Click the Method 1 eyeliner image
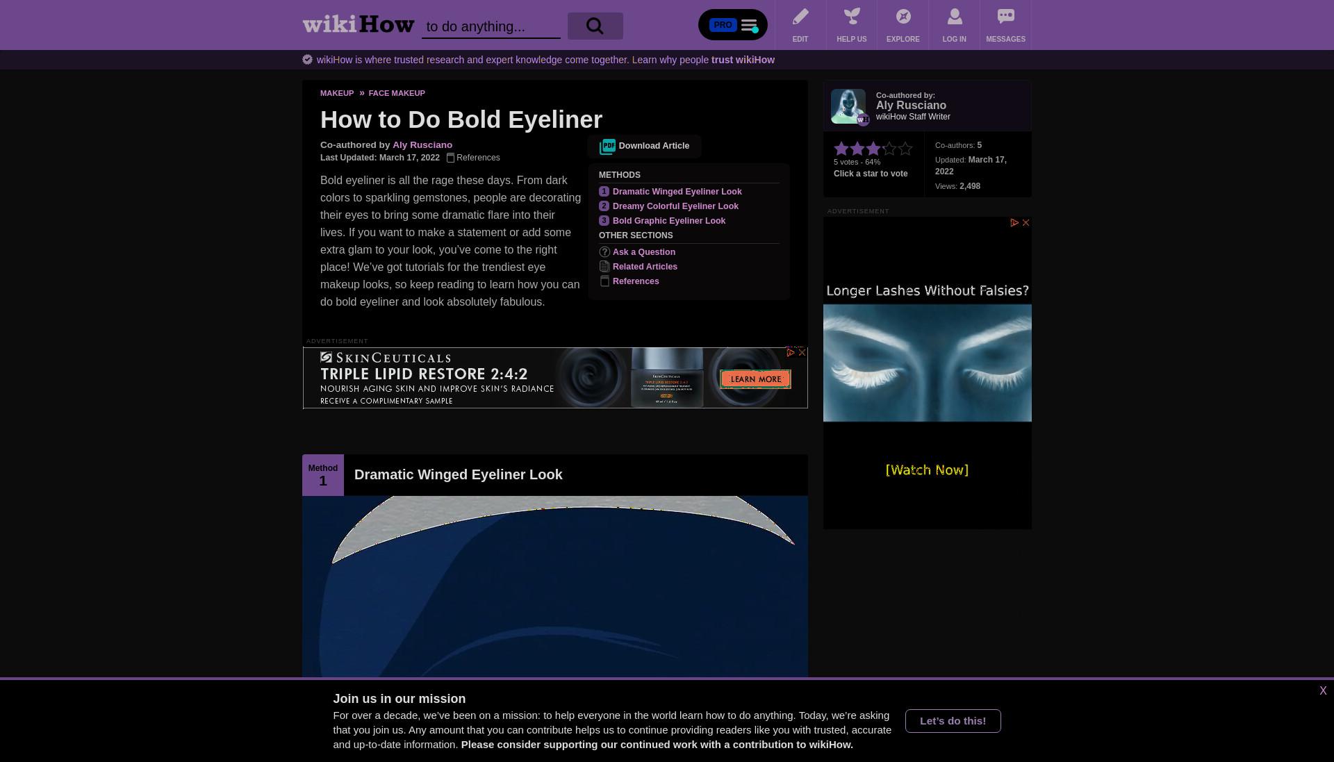 coord(555,587)
